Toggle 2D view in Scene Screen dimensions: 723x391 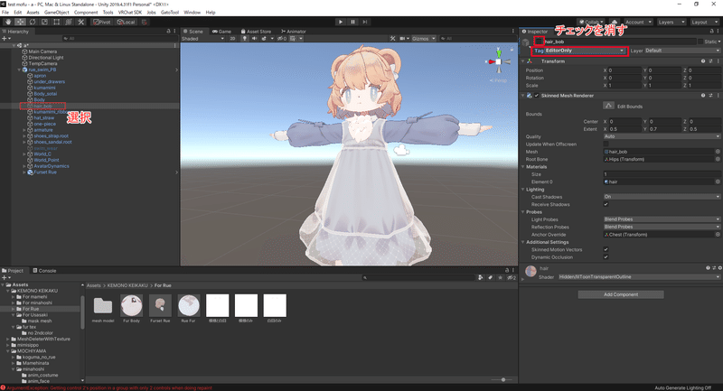(232, 39)
